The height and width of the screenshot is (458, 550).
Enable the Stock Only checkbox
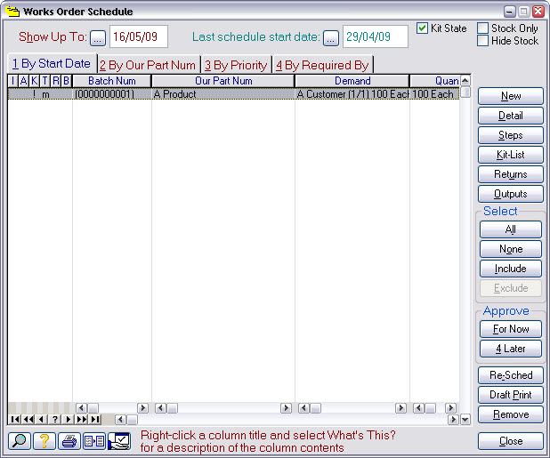click(483, 28)
